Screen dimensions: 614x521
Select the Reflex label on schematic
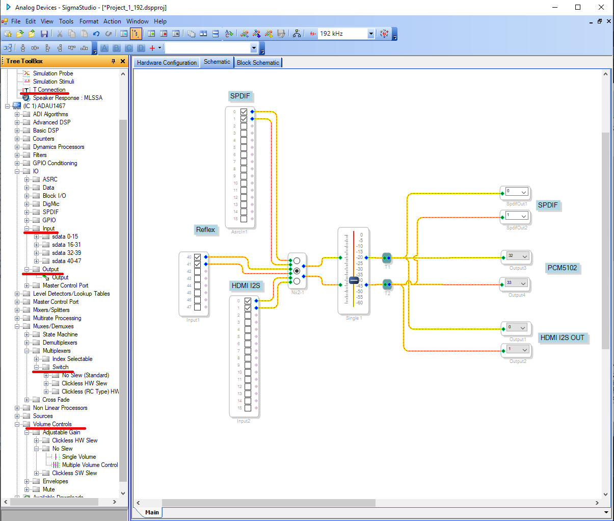coord(205,229)
